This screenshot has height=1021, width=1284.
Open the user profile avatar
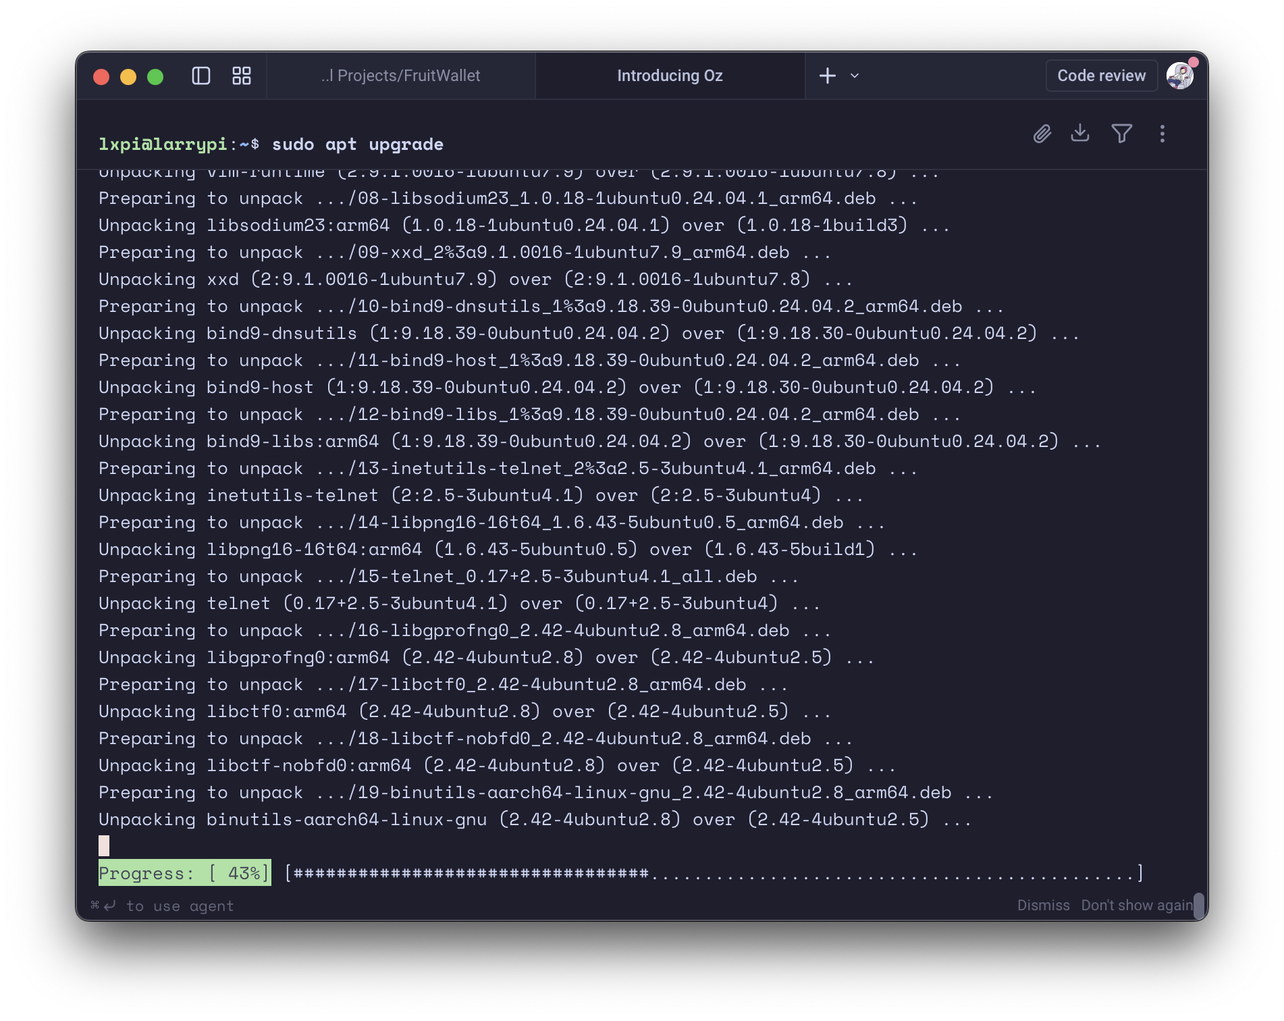tap(1179, 76)
